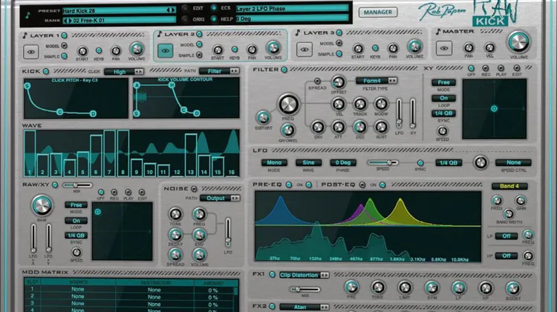Toggle the LFO Sync LED
This screenshot has width=557, height=312.
click(420, 163)
